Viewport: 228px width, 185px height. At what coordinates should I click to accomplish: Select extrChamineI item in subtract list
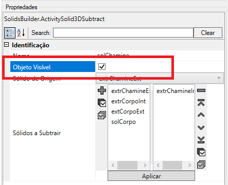coord(176,91)
